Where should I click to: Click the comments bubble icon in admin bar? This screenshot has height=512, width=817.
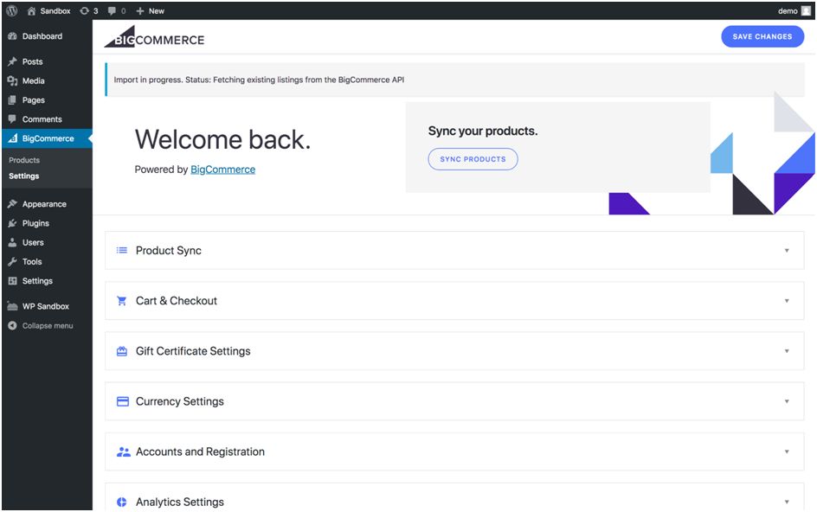(112, 10)
